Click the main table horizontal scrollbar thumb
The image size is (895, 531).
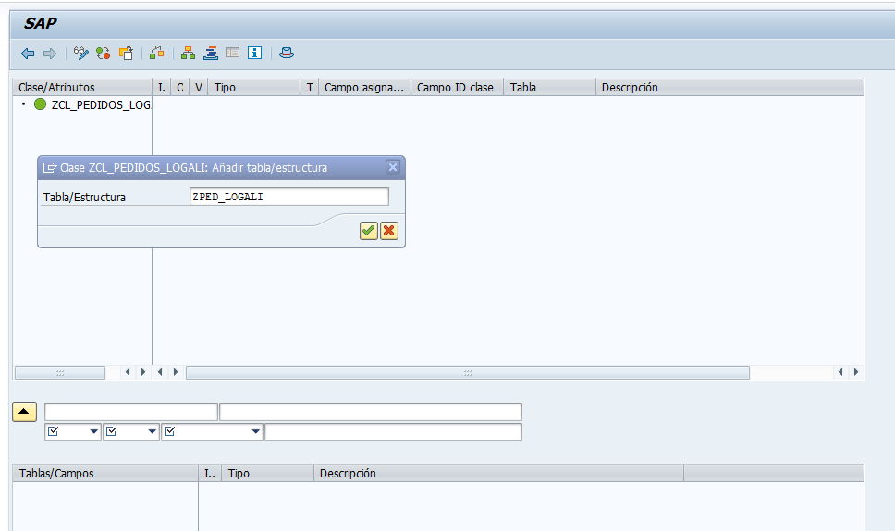468,372
